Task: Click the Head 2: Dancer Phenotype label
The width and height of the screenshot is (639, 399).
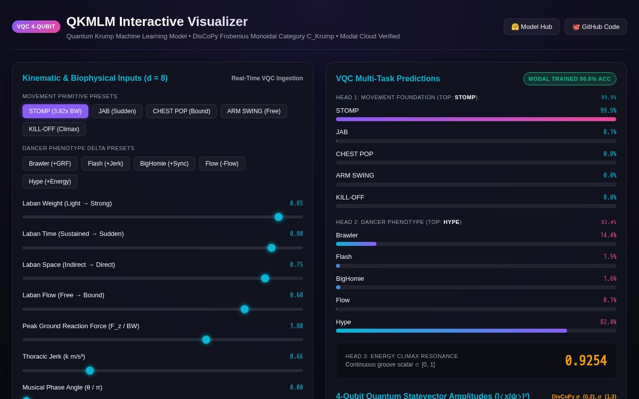Action: pyautogui.click(x=399, y=222)
